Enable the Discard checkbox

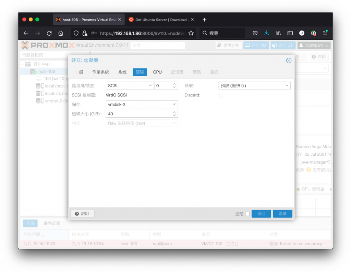click(221, 95)
